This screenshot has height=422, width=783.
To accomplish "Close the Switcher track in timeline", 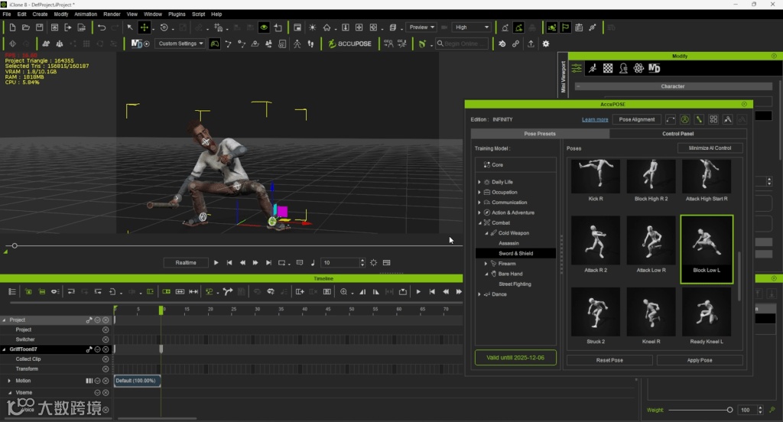I will pyautogui.click(x=106, y=339).
